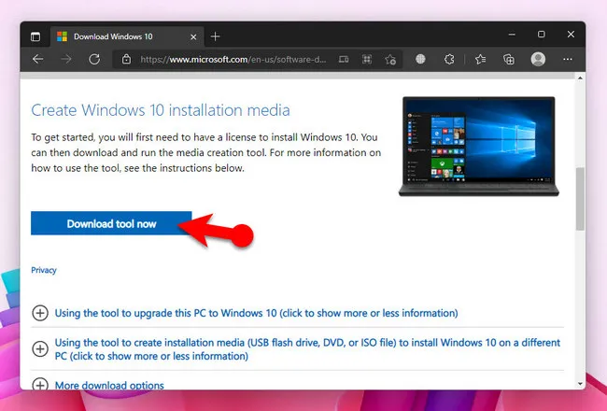Open the Extensions puzzle icon
Image resolution: width=607 pixels, height=411 pixels.
(x=449, y=59)
